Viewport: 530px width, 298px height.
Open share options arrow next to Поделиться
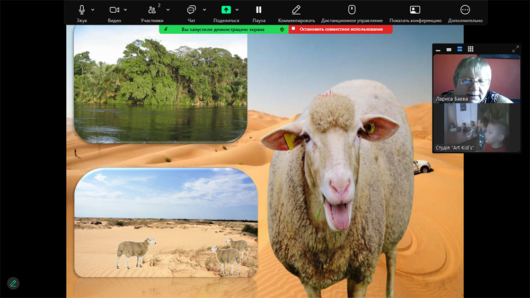tap(237, 10)
